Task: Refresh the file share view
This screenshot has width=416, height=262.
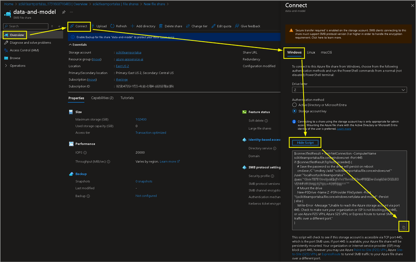Action: click(x=119, y=26)
